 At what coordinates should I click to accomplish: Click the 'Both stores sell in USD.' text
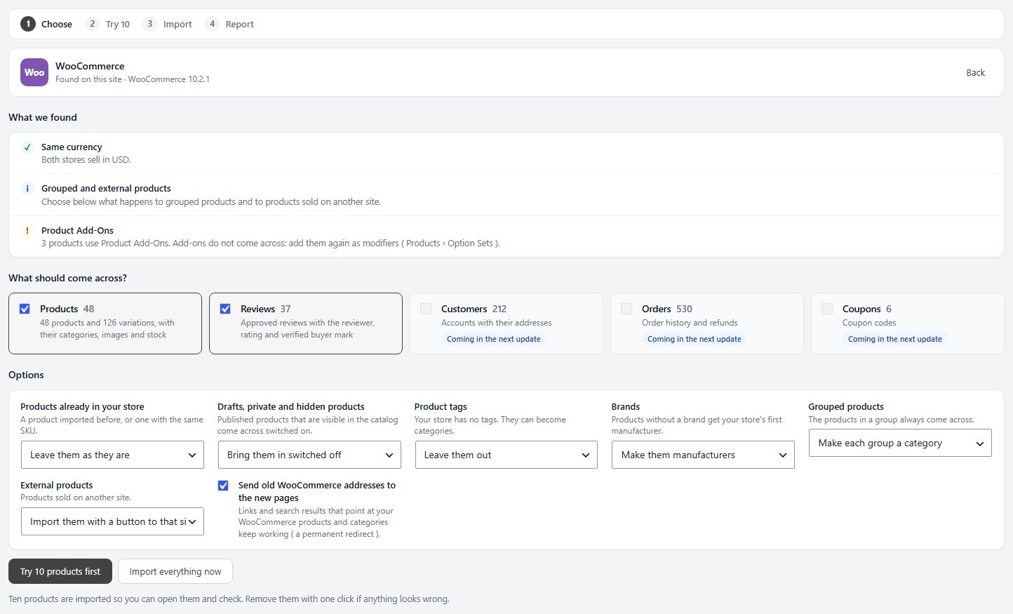(x=86, y=160)
